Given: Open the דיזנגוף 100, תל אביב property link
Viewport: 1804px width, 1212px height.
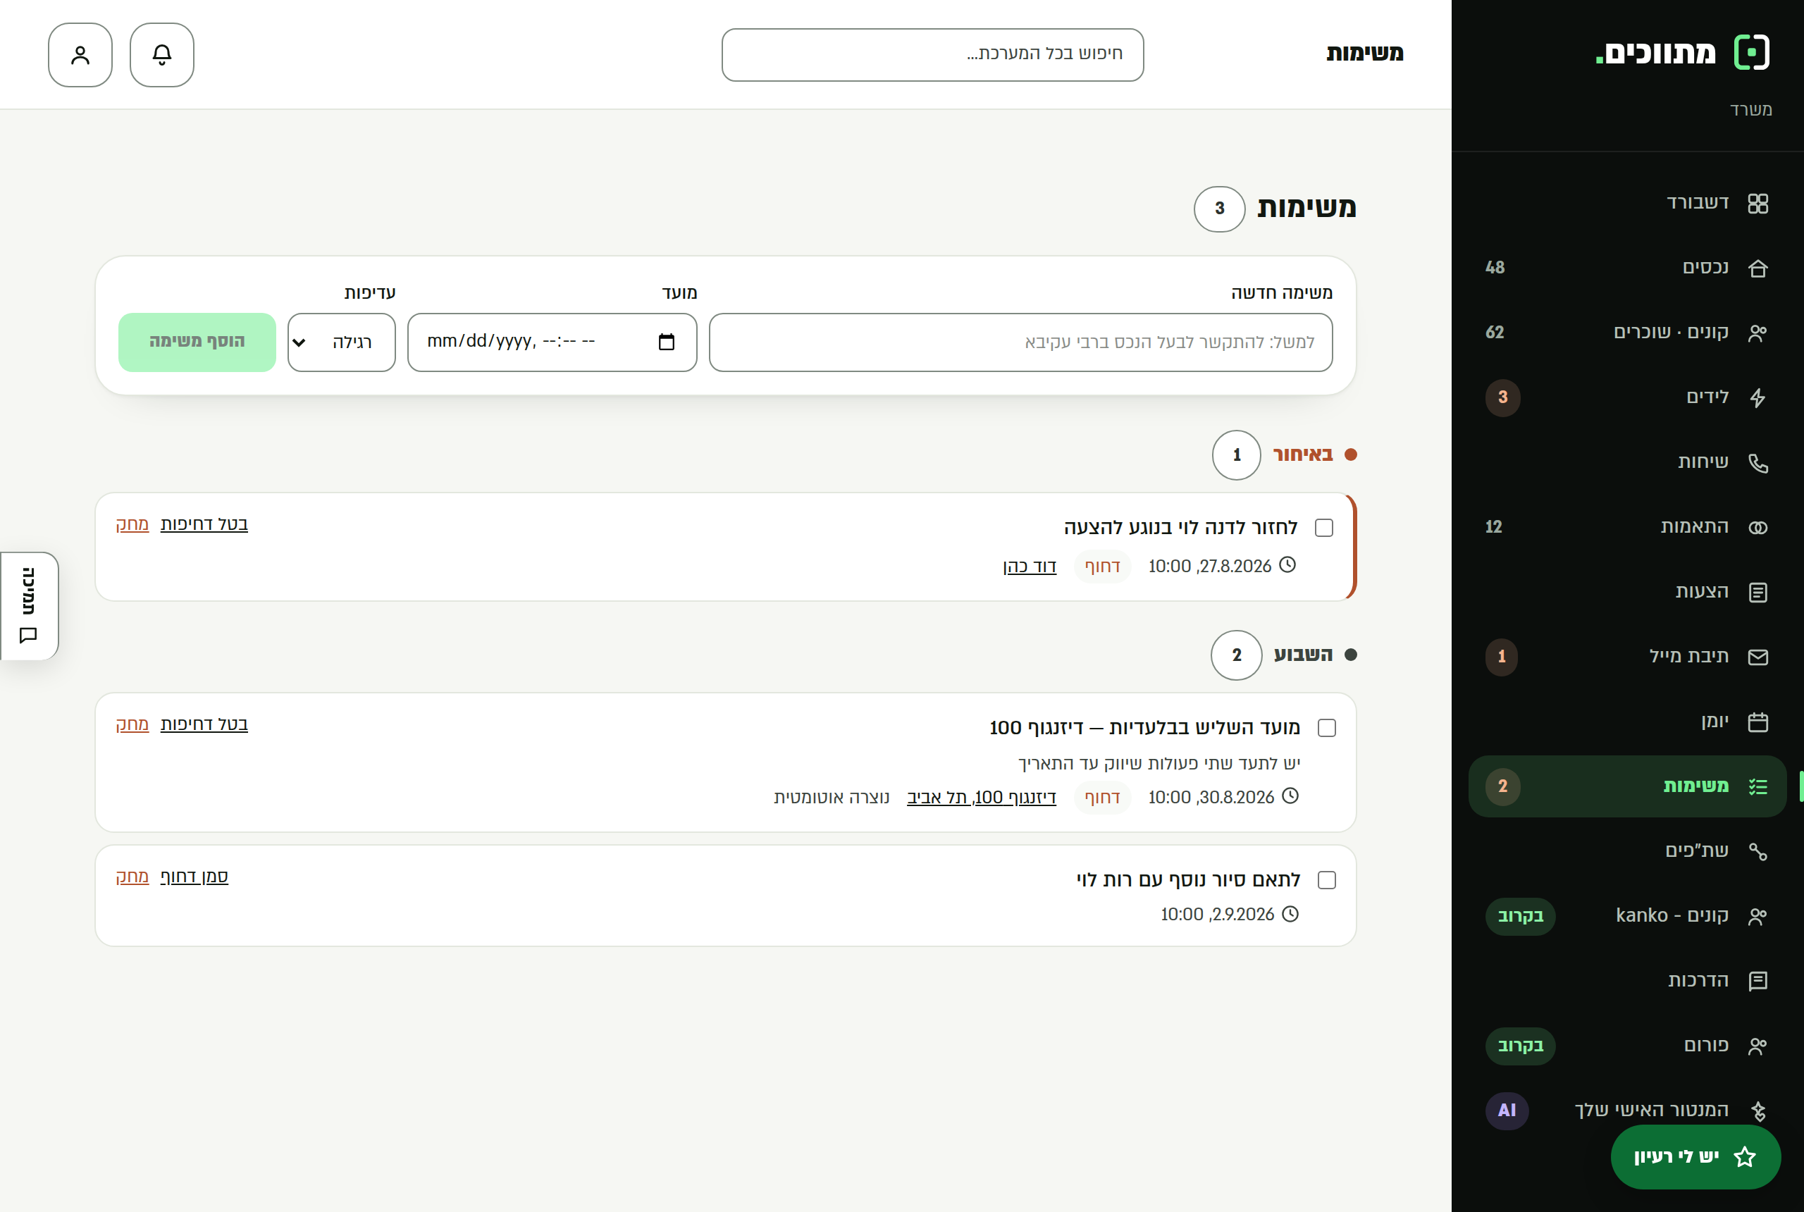Looking at the screenshot, I should pyautogui.click(x=981, y=797).
